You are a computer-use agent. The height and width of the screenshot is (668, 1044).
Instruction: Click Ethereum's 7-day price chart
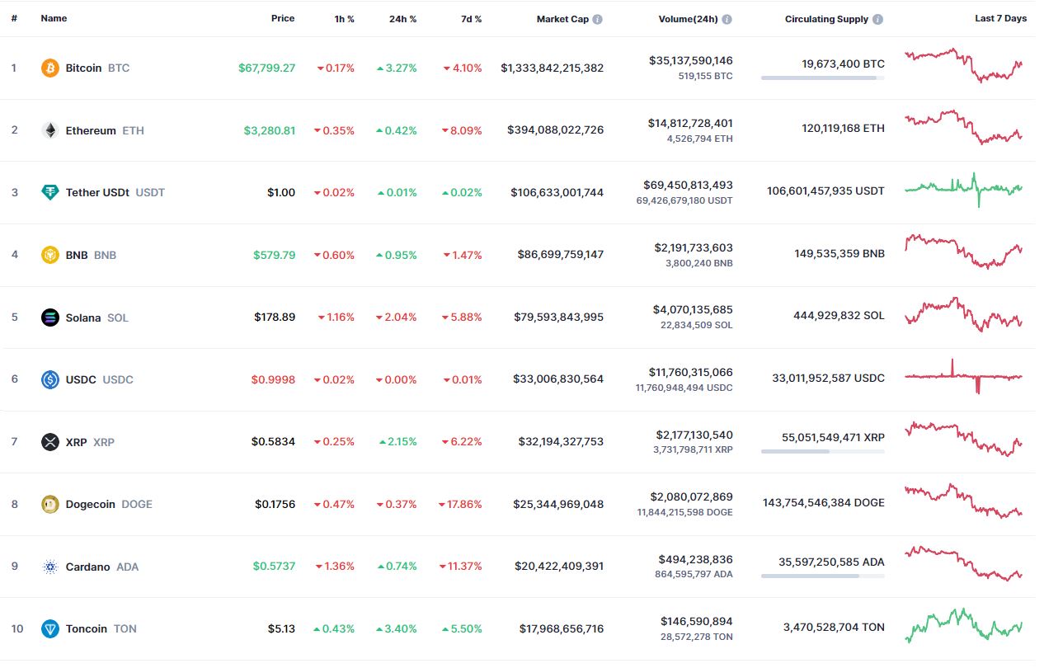pyautogui.click(x=963, y=127)
